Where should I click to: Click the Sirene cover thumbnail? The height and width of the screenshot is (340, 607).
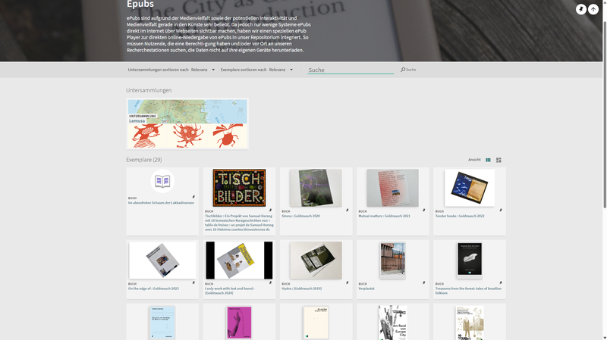(x=316, y=188)
